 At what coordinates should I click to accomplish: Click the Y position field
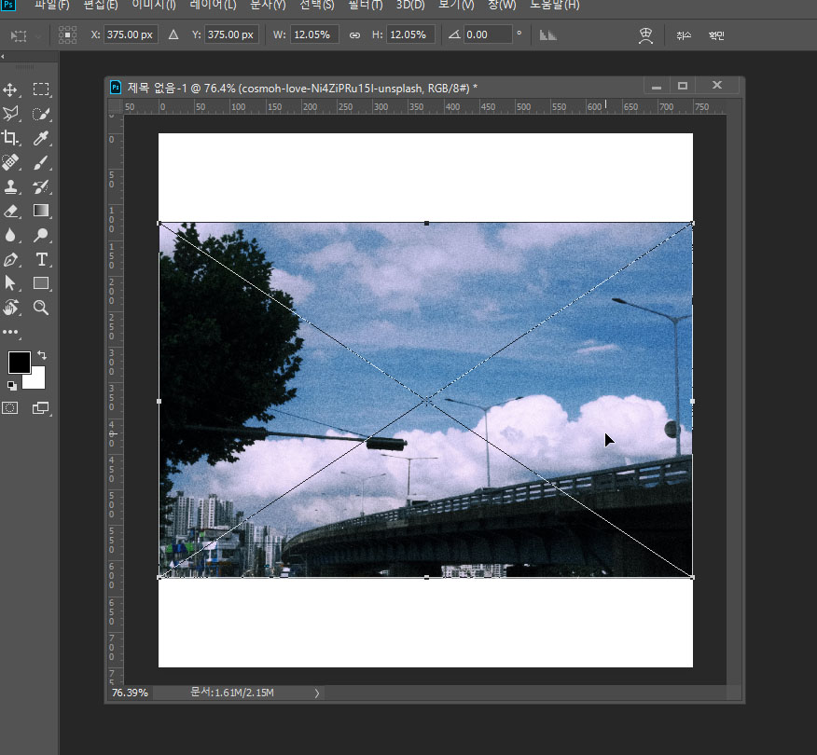231,34
